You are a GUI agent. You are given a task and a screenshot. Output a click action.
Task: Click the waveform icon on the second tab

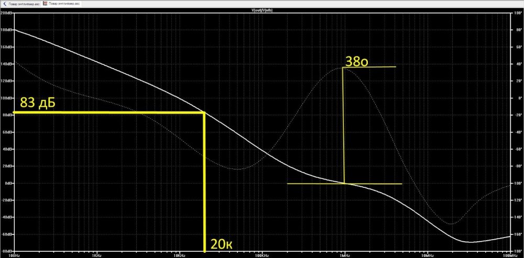(45, 3)
